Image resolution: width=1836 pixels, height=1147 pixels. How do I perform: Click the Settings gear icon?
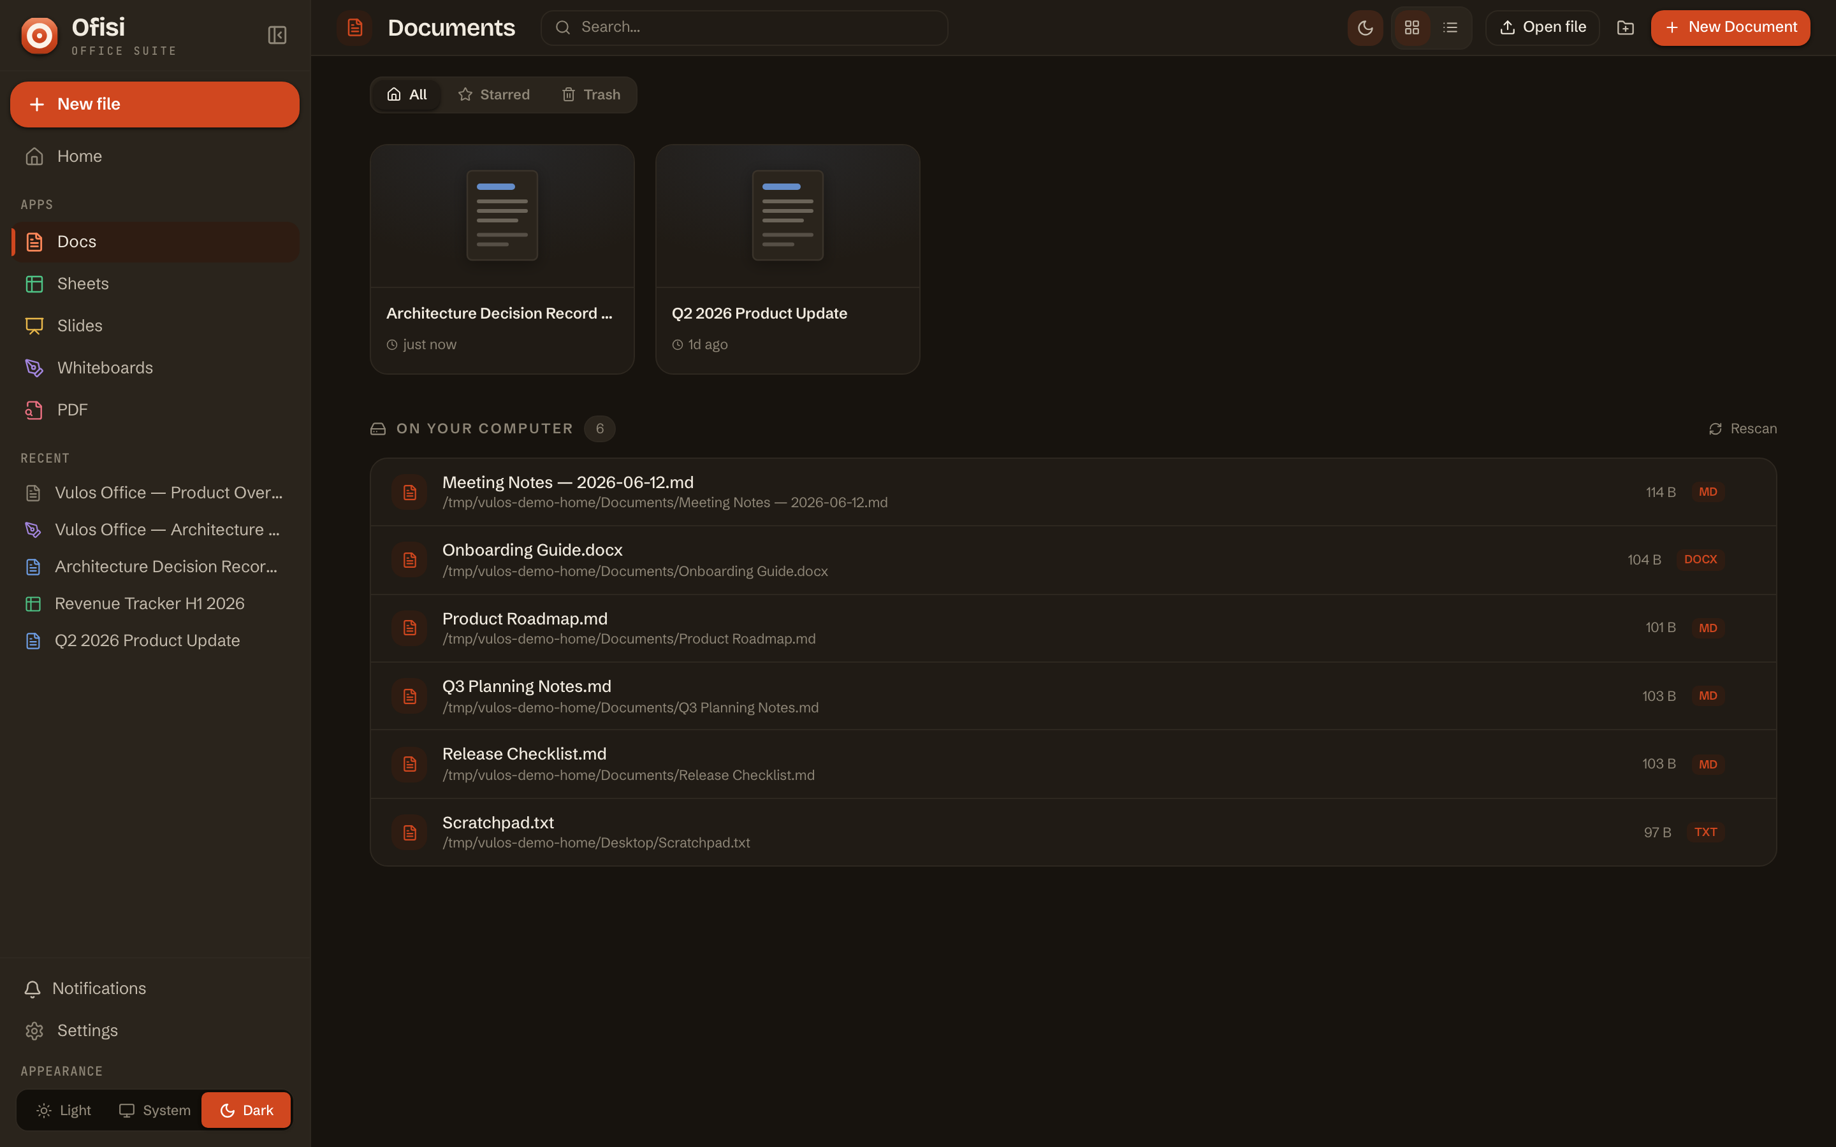point(34,1031)
